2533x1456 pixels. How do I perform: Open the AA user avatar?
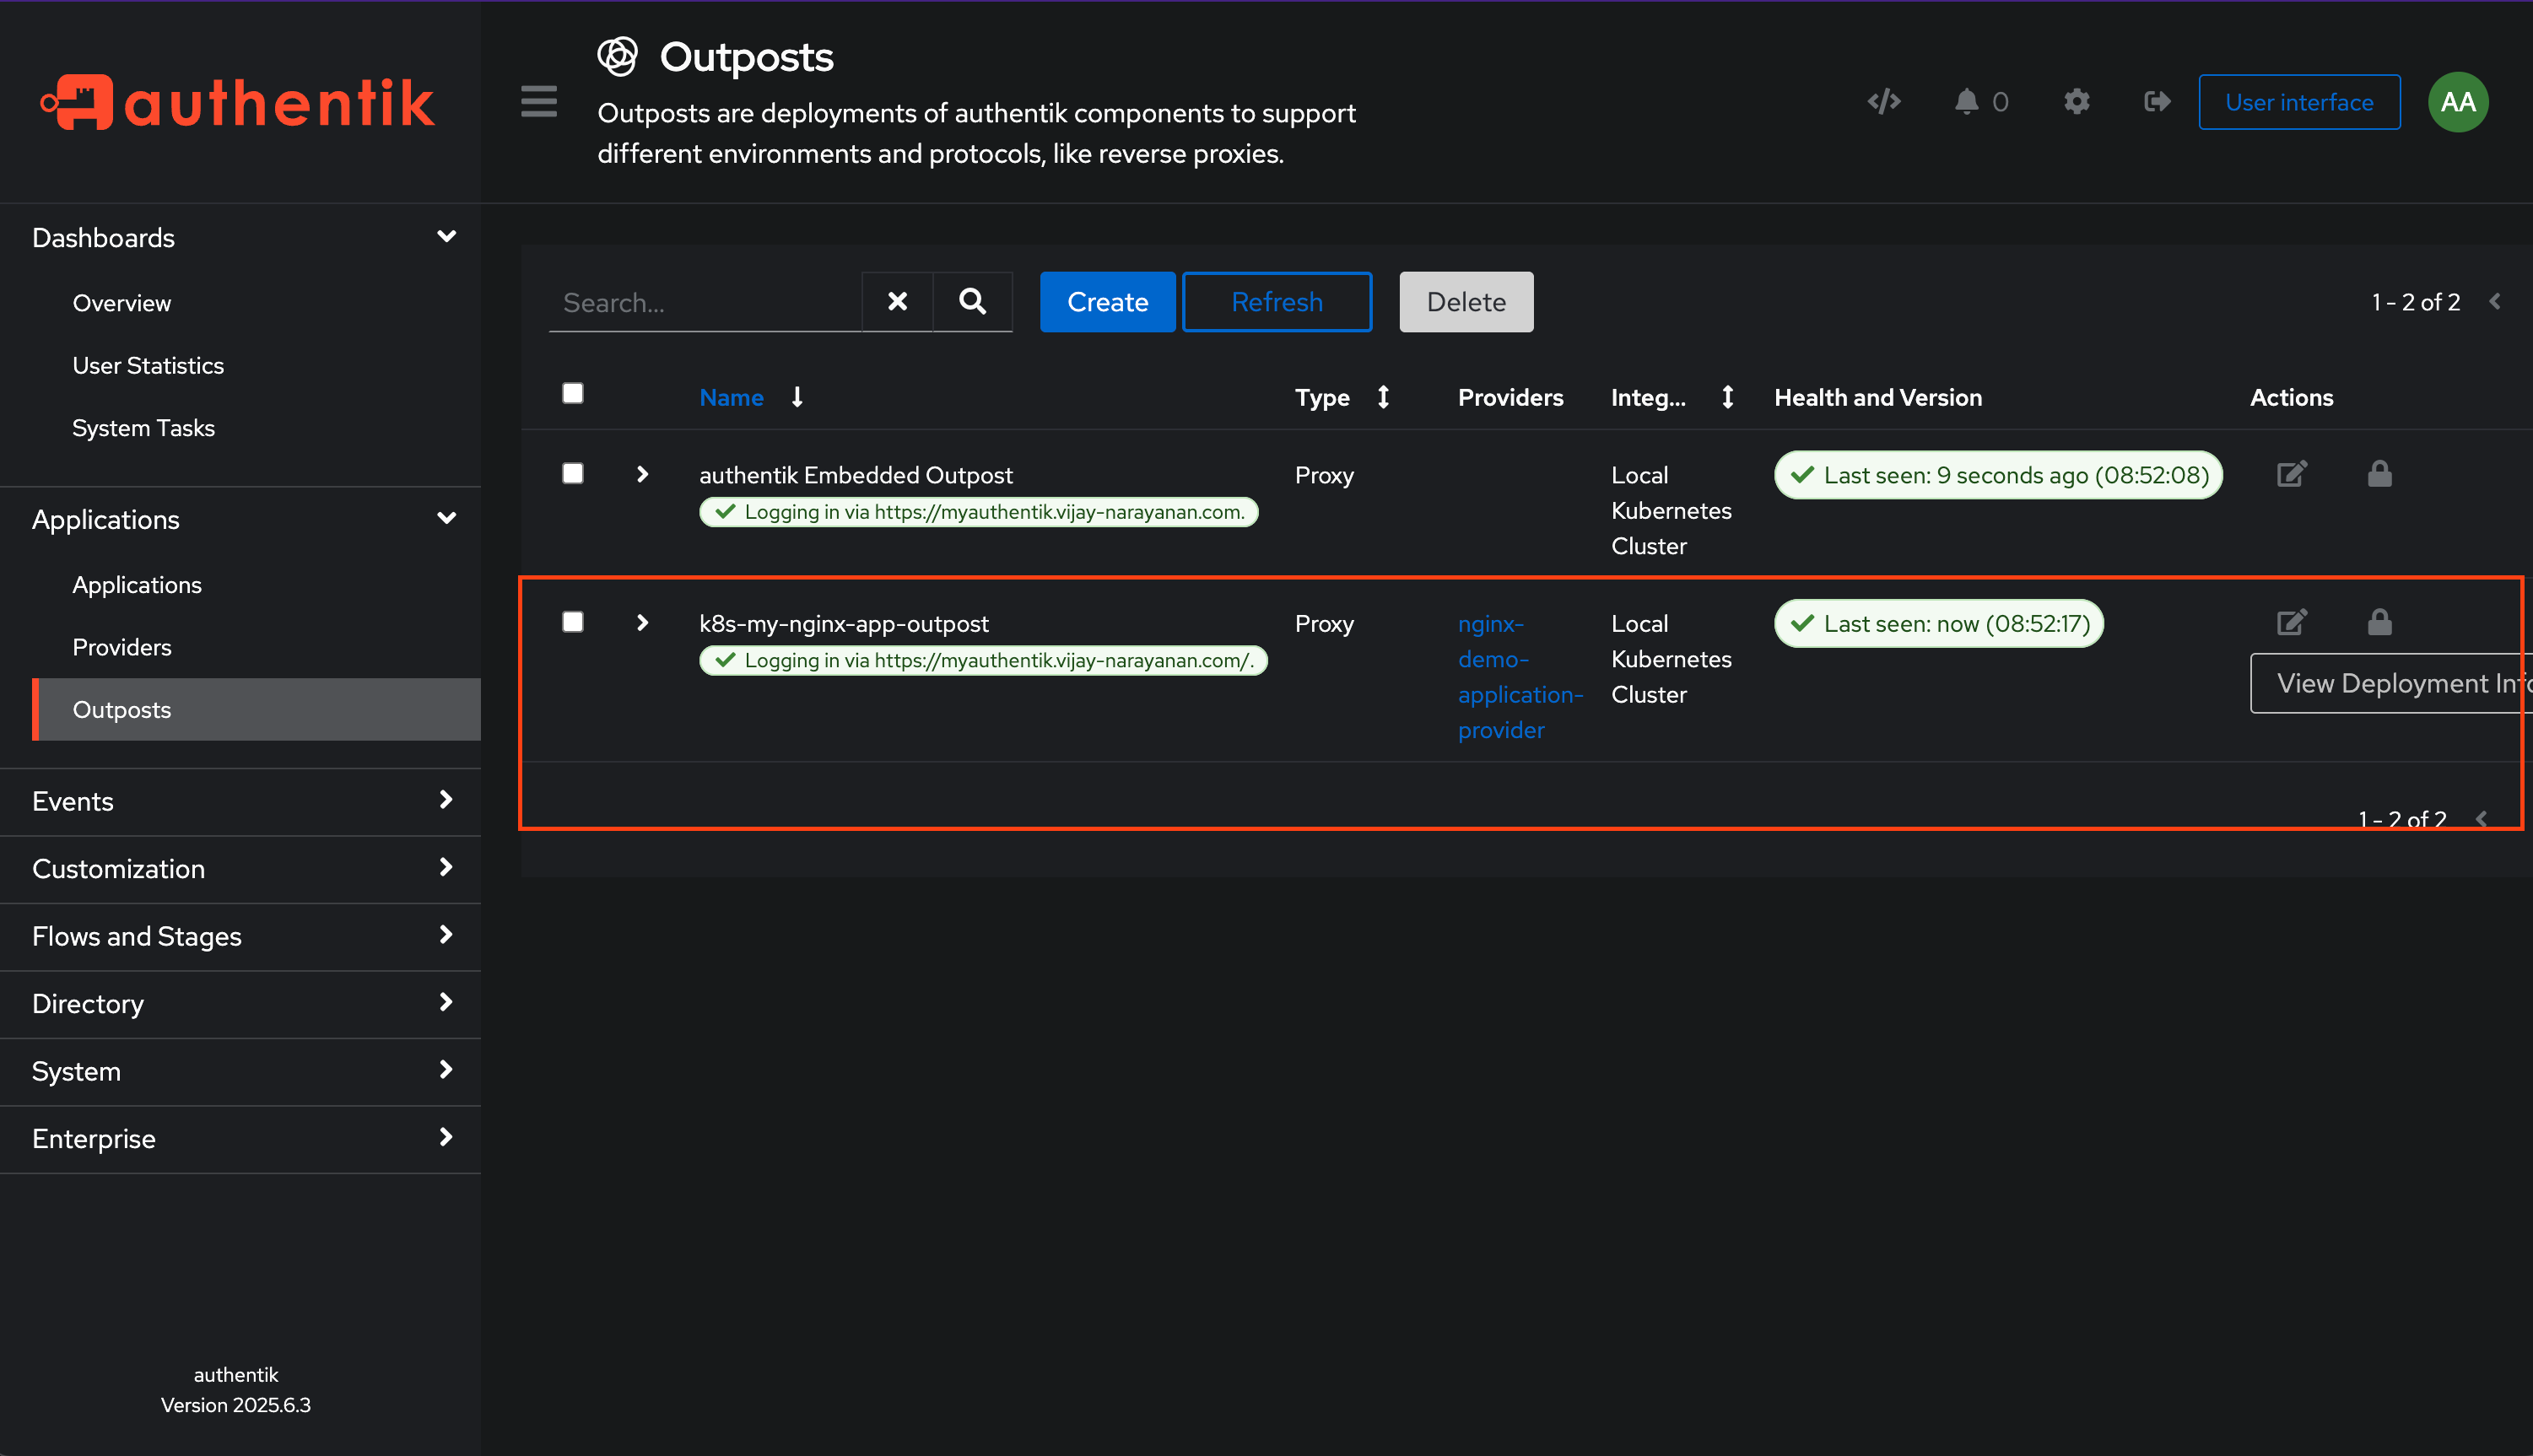2458,102
